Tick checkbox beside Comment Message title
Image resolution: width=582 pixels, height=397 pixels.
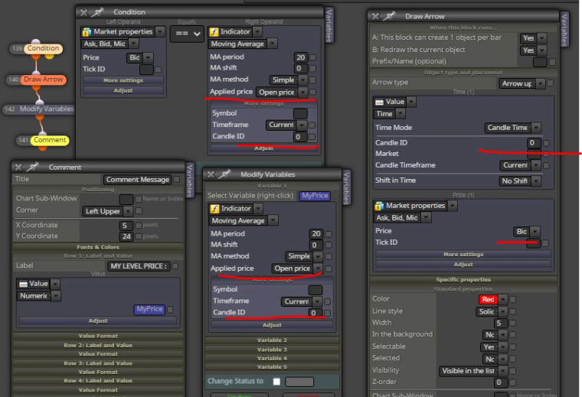tap(177, 180)
